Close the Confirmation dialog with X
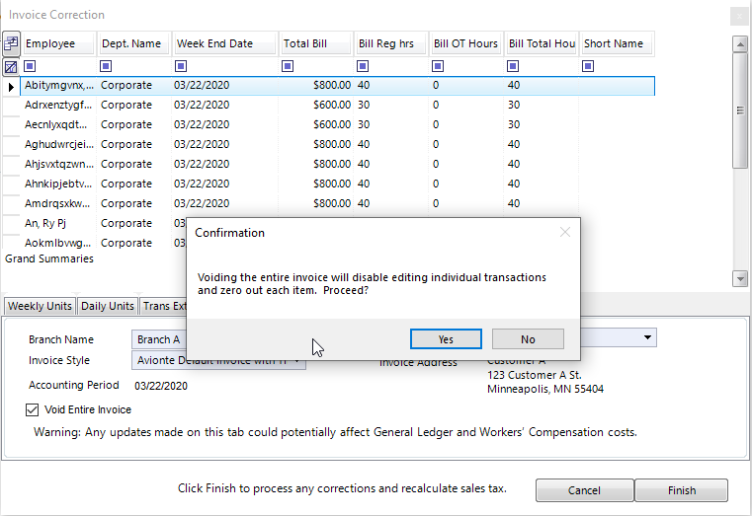The height and width of the screenshot is (516, 752). [x=565, y=232]
